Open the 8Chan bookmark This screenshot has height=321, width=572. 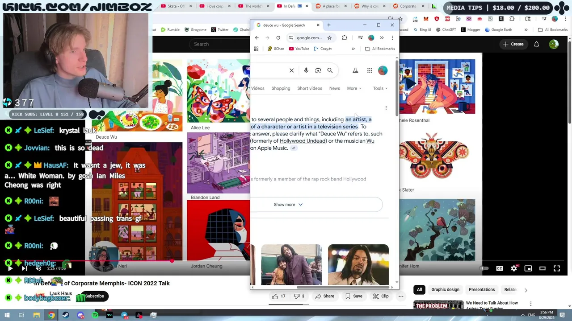(x=276, y=49)
